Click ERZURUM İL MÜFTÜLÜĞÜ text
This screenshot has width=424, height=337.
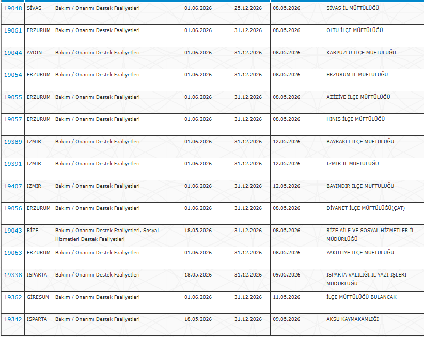357,75
